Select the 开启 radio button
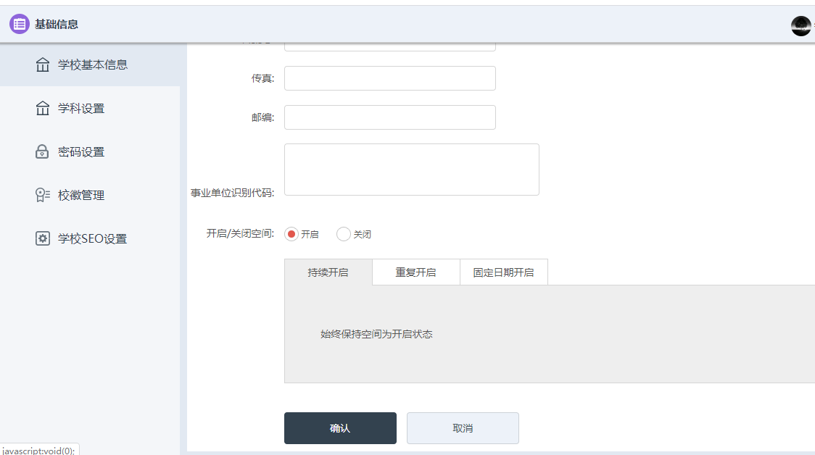The width and height of the screenshot is (815, 455). [x=291, y=234]
